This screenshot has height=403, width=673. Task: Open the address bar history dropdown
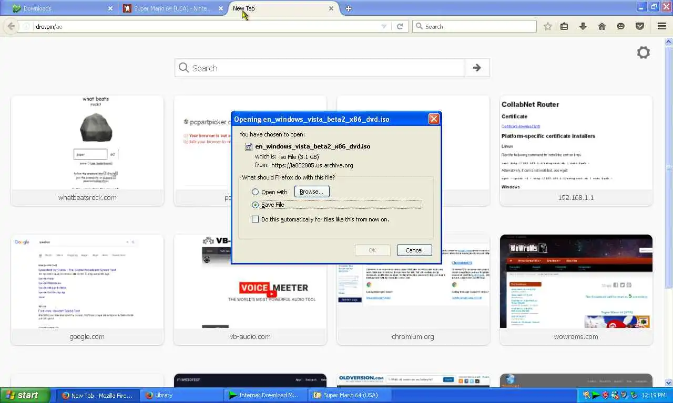click(384, 26)
